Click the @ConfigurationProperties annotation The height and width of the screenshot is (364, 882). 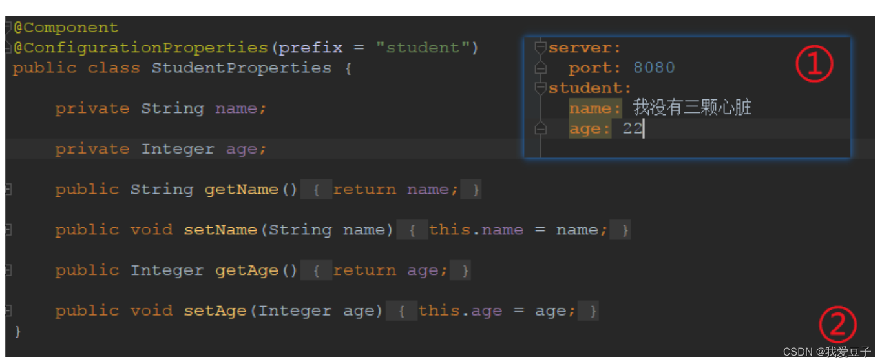click(x=140, y=48)
